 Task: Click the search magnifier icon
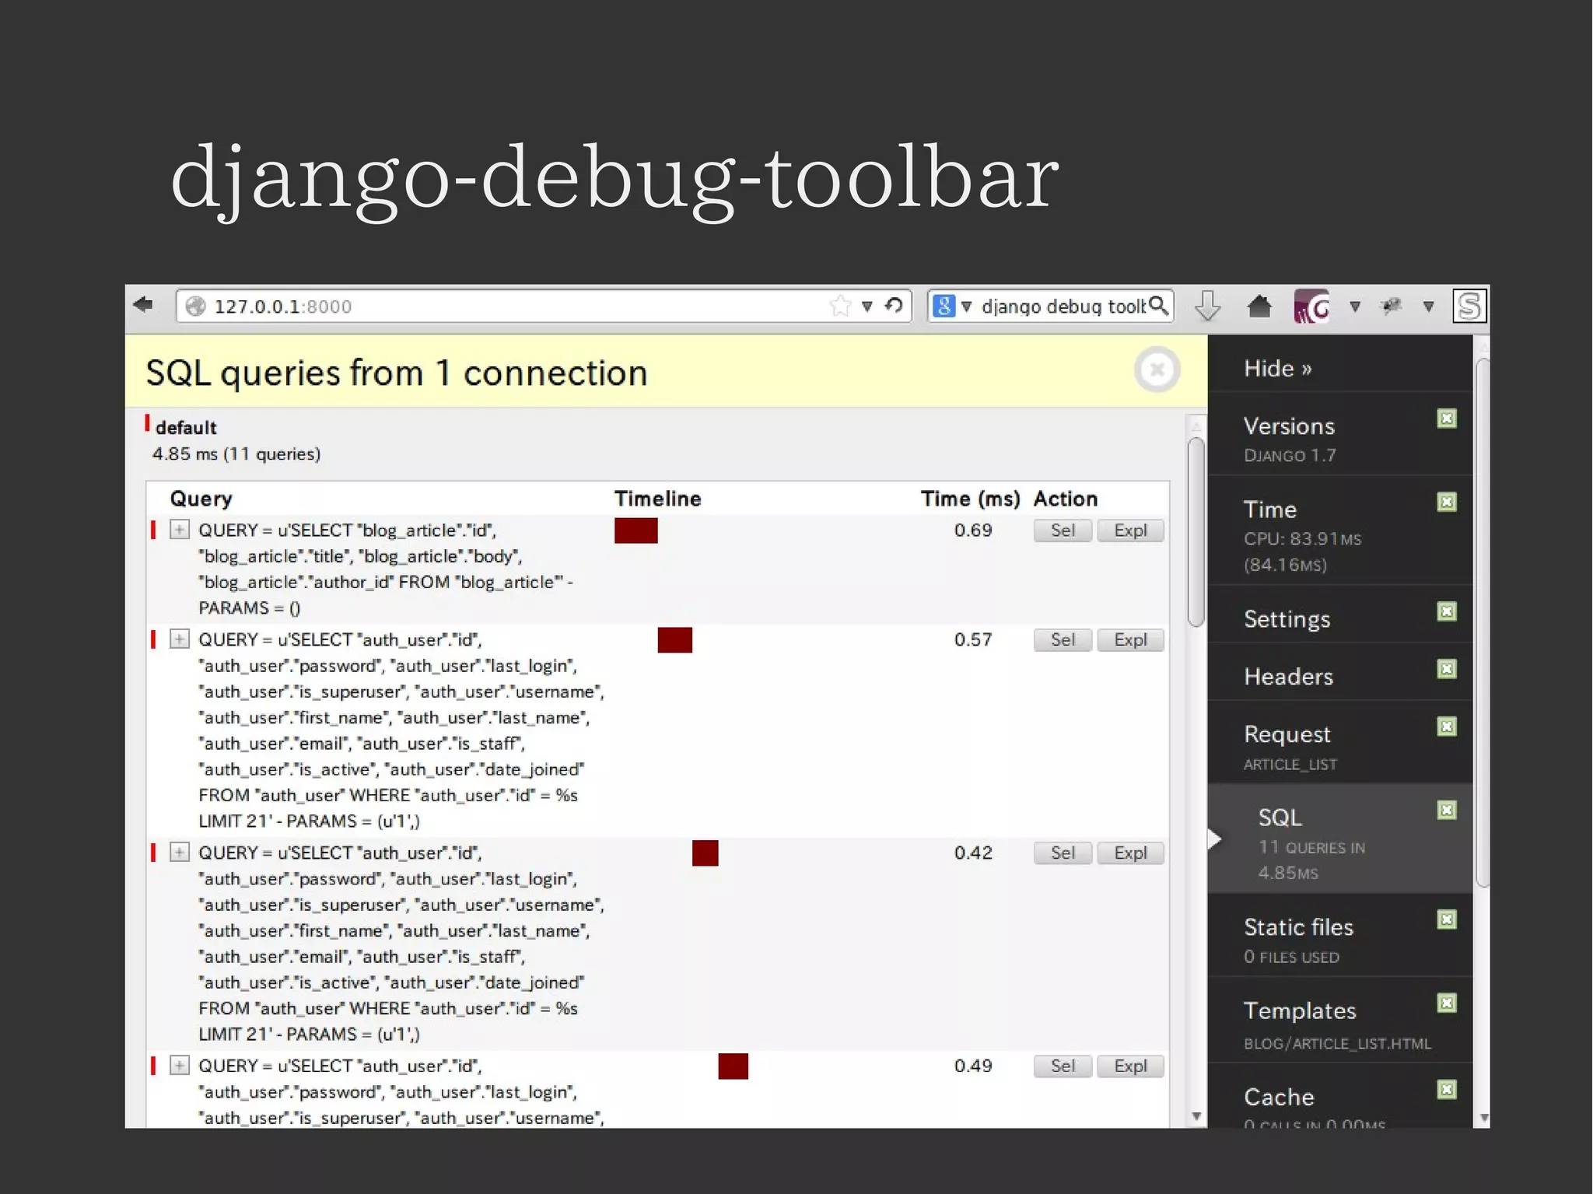(1158, 306)
